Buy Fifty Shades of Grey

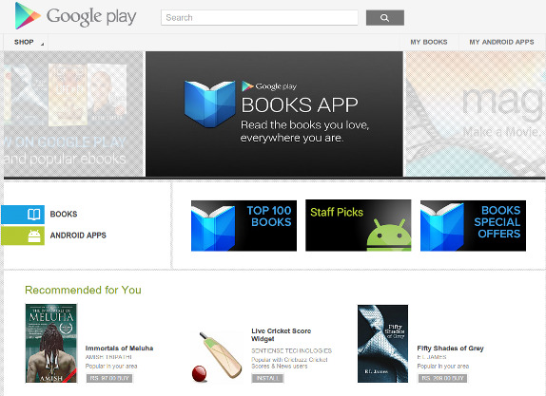(442, 378)
